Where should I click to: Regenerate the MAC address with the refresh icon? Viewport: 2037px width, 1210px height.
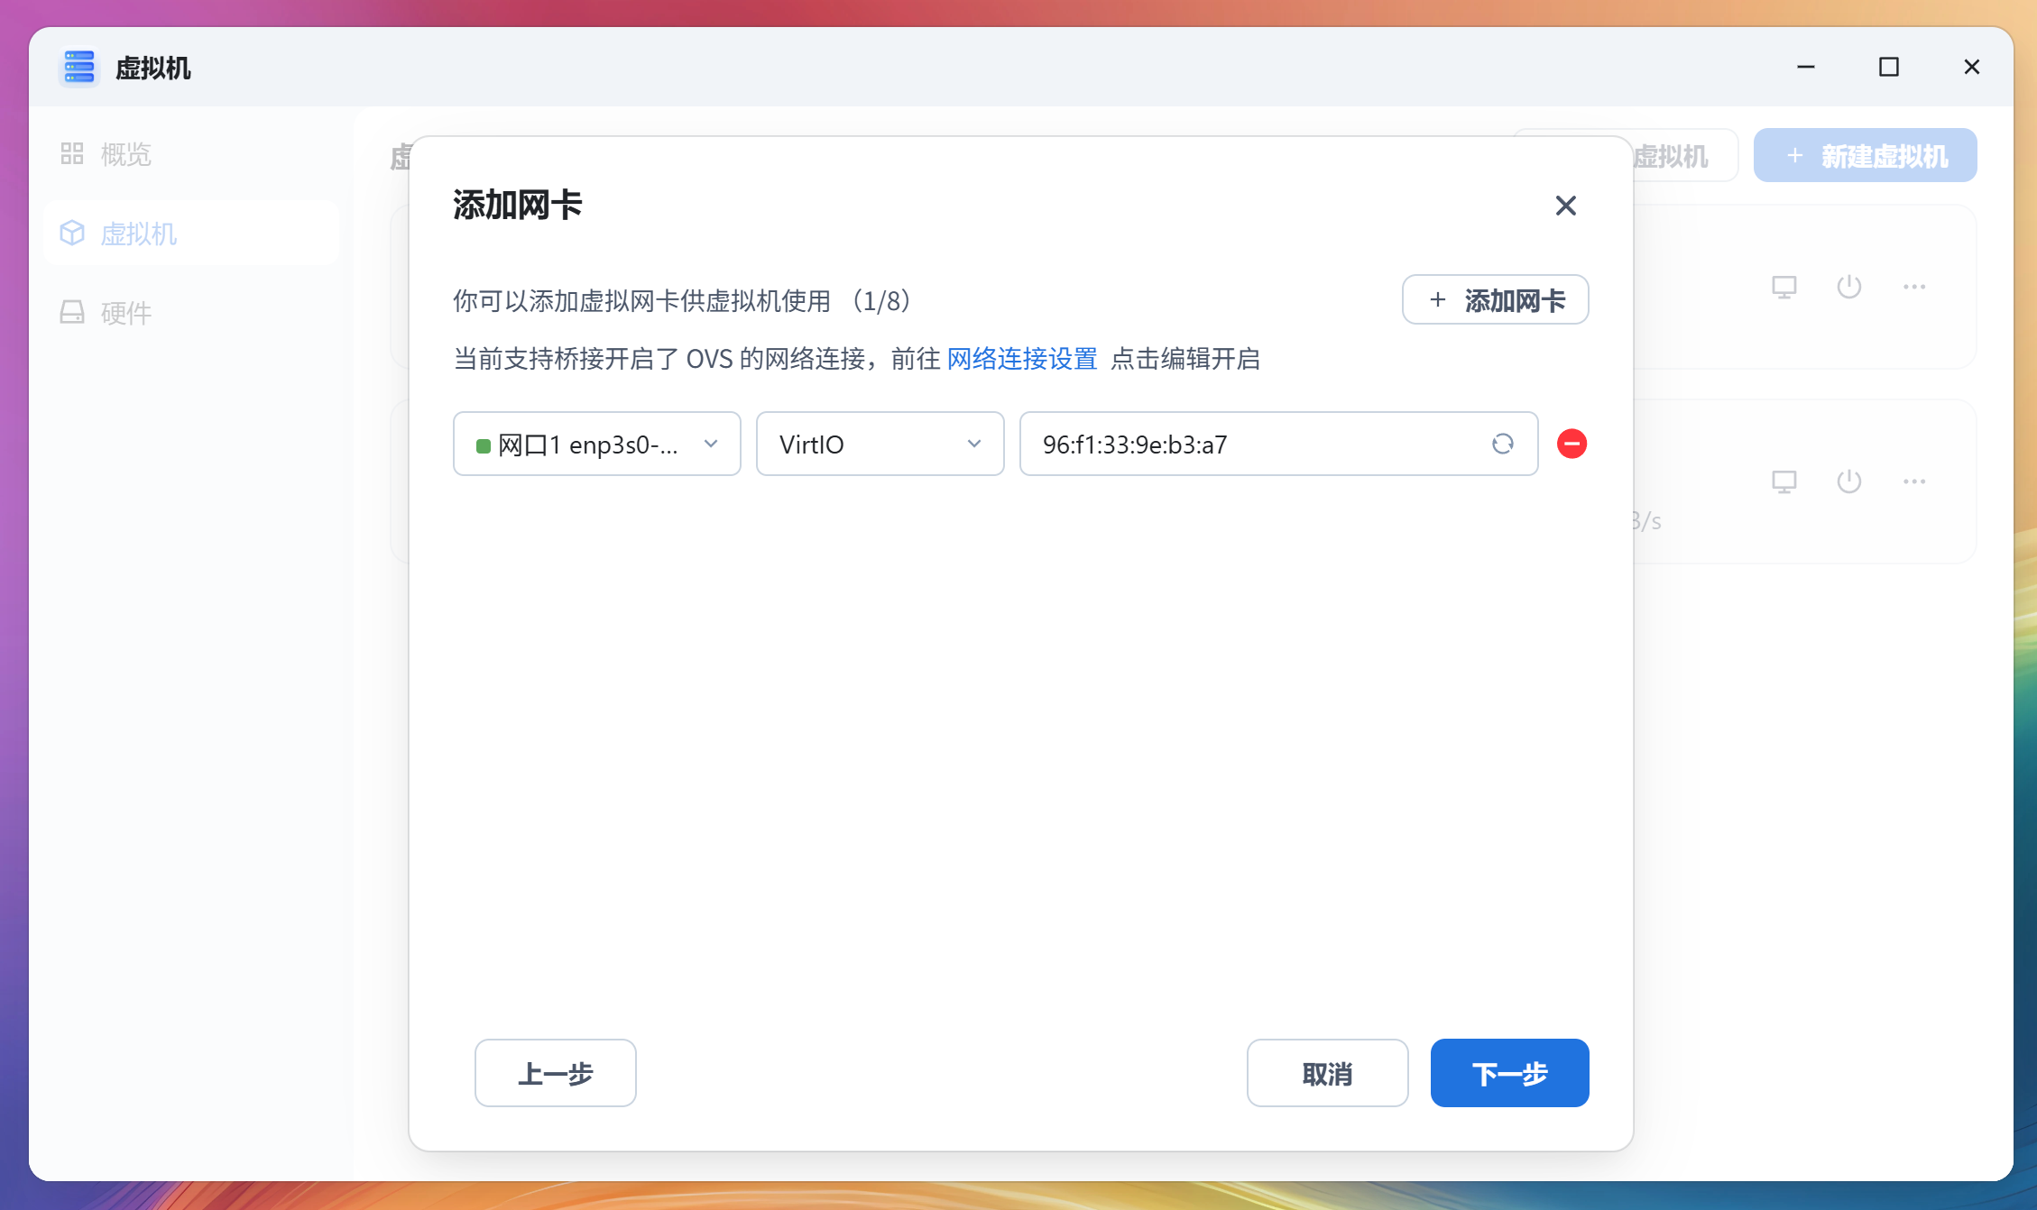point(1503,444)
